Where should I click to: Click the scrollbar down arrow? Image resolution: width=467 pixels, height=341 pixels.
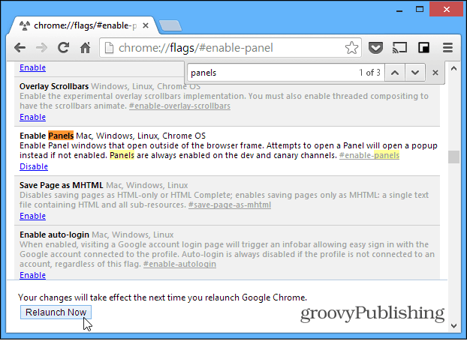coord(453,326)
